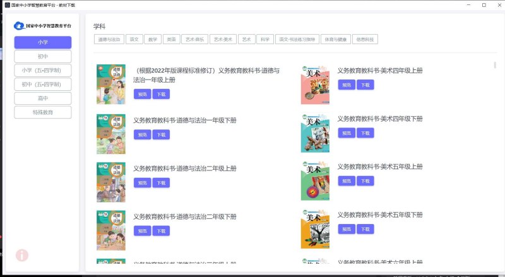Select the 初中 stage tab
This screenshot has height=277, width=505.
43,56
